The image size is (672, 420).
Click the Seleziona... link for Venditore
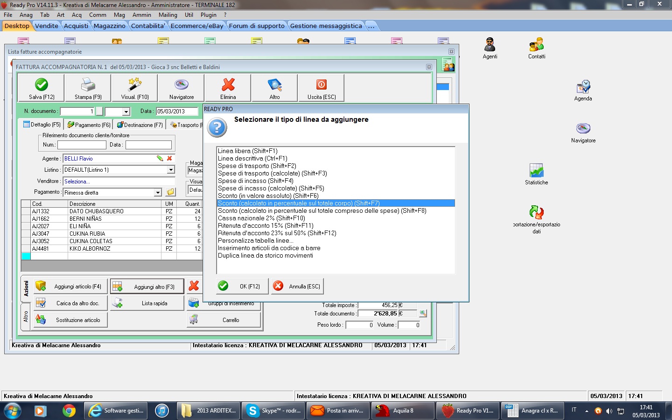[x=77, y=182]
